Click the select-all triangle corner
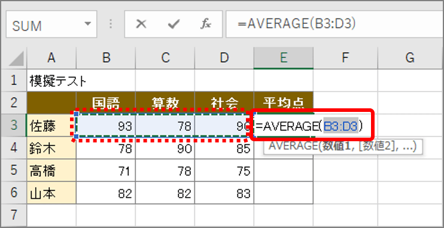 (14, 58)
